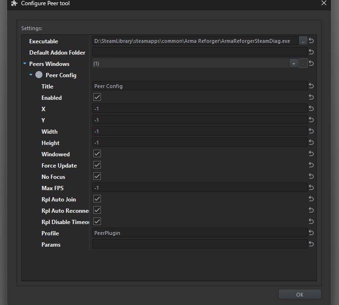339x305 pixels.
Task: Click the plugin puzzle icon in title bar
Action: [14, 3]
